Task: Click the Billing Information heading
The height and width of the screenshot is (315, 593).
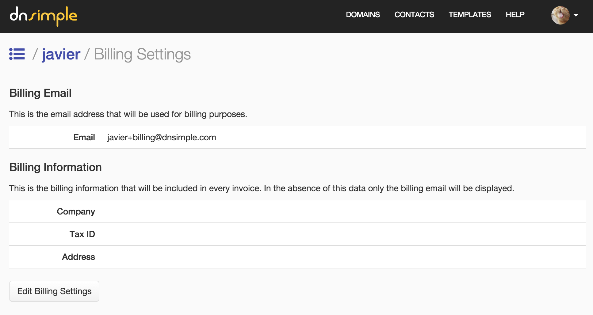Action: [x=55, y=167]
